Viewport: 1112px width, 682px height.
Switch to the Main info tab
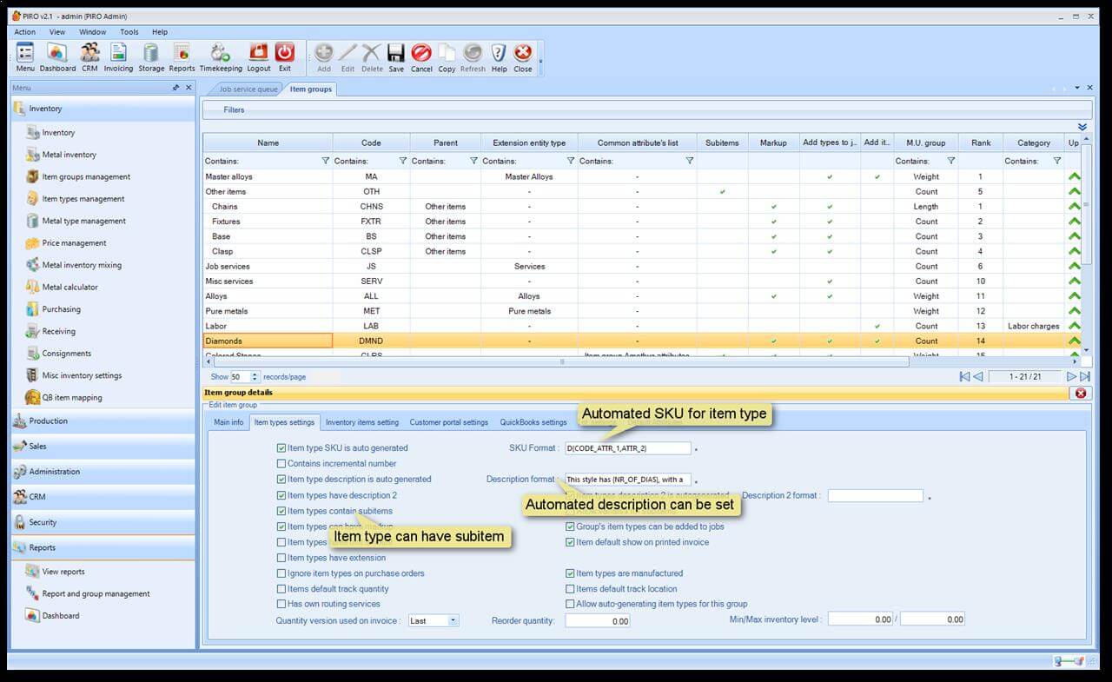228,422
